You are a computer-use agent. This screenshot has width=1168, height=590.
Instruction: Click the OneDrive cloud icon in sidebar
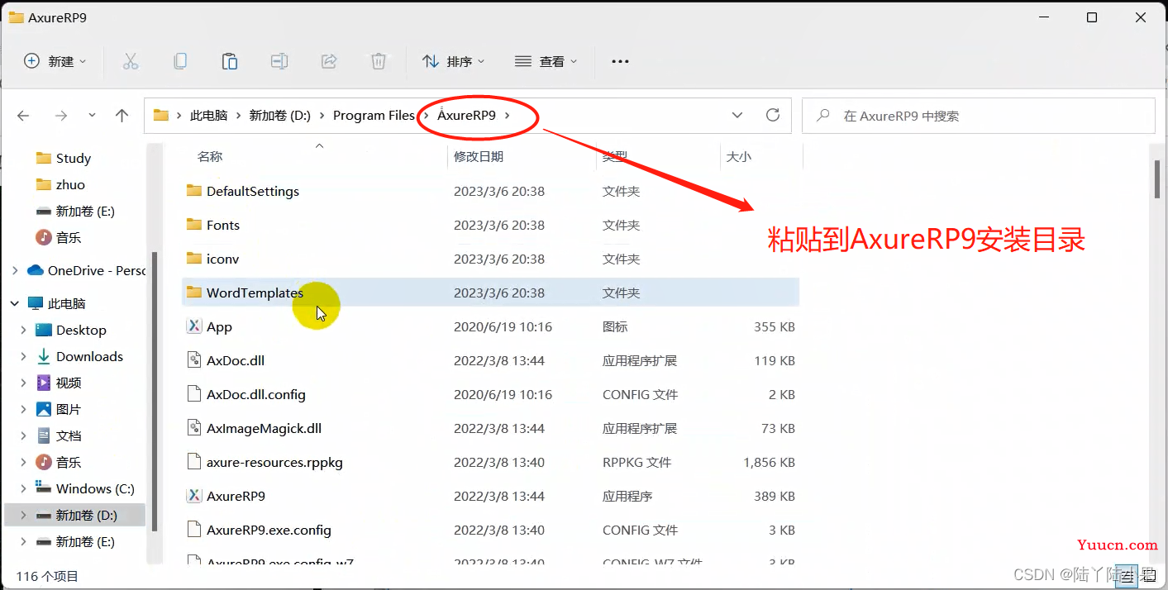(x=36, y=270)
